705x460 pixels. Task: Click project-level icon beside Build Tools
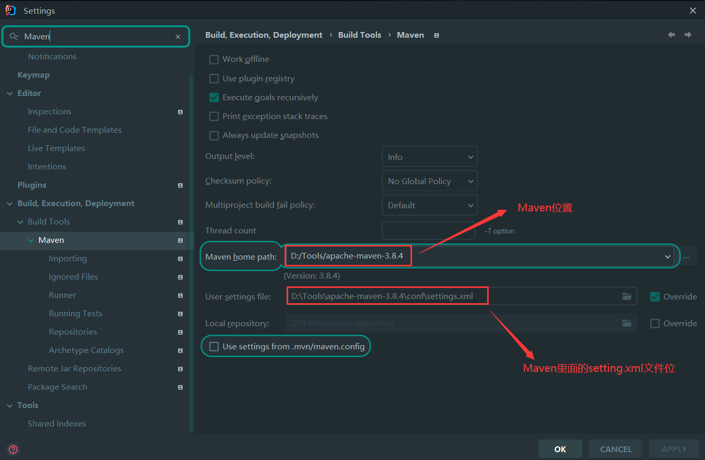[x=180, y=222]
